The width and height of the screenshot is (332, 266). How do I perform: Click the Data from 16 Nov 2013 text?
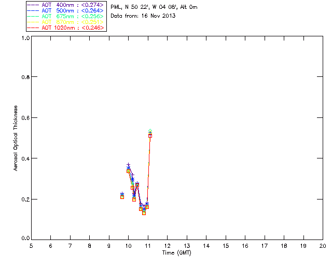tap(143, 16)
